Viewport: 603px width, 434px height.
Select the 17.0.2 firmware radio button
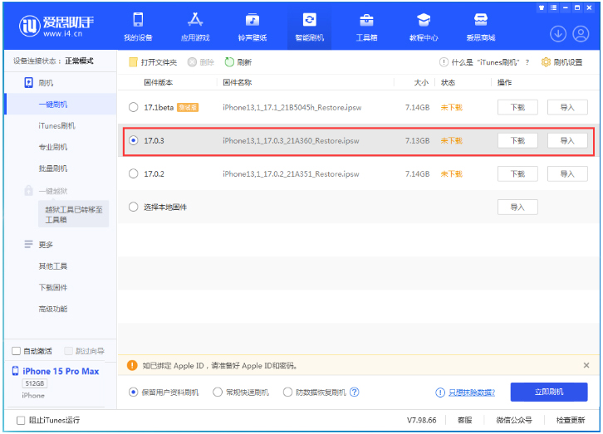pyautogui.click(x=134, y=174)
